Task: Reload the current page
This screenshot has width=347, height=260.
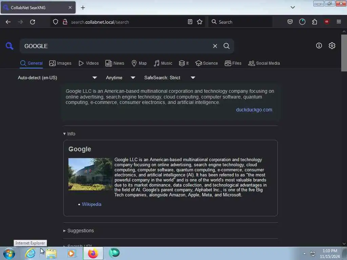Action: click(33, 22)
